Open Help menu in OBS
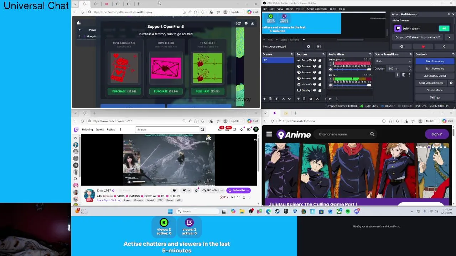This screenshot has width=456, height=256. click(342, 9)
